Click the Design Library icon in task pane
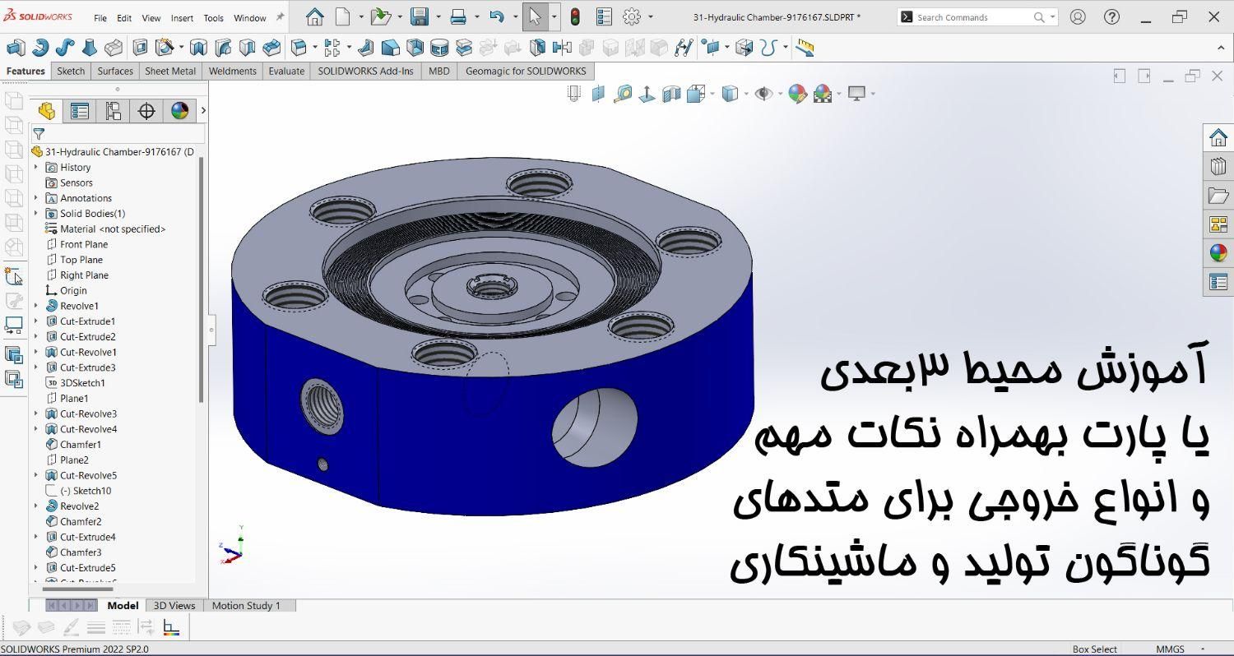 [x=1218, y=166]
